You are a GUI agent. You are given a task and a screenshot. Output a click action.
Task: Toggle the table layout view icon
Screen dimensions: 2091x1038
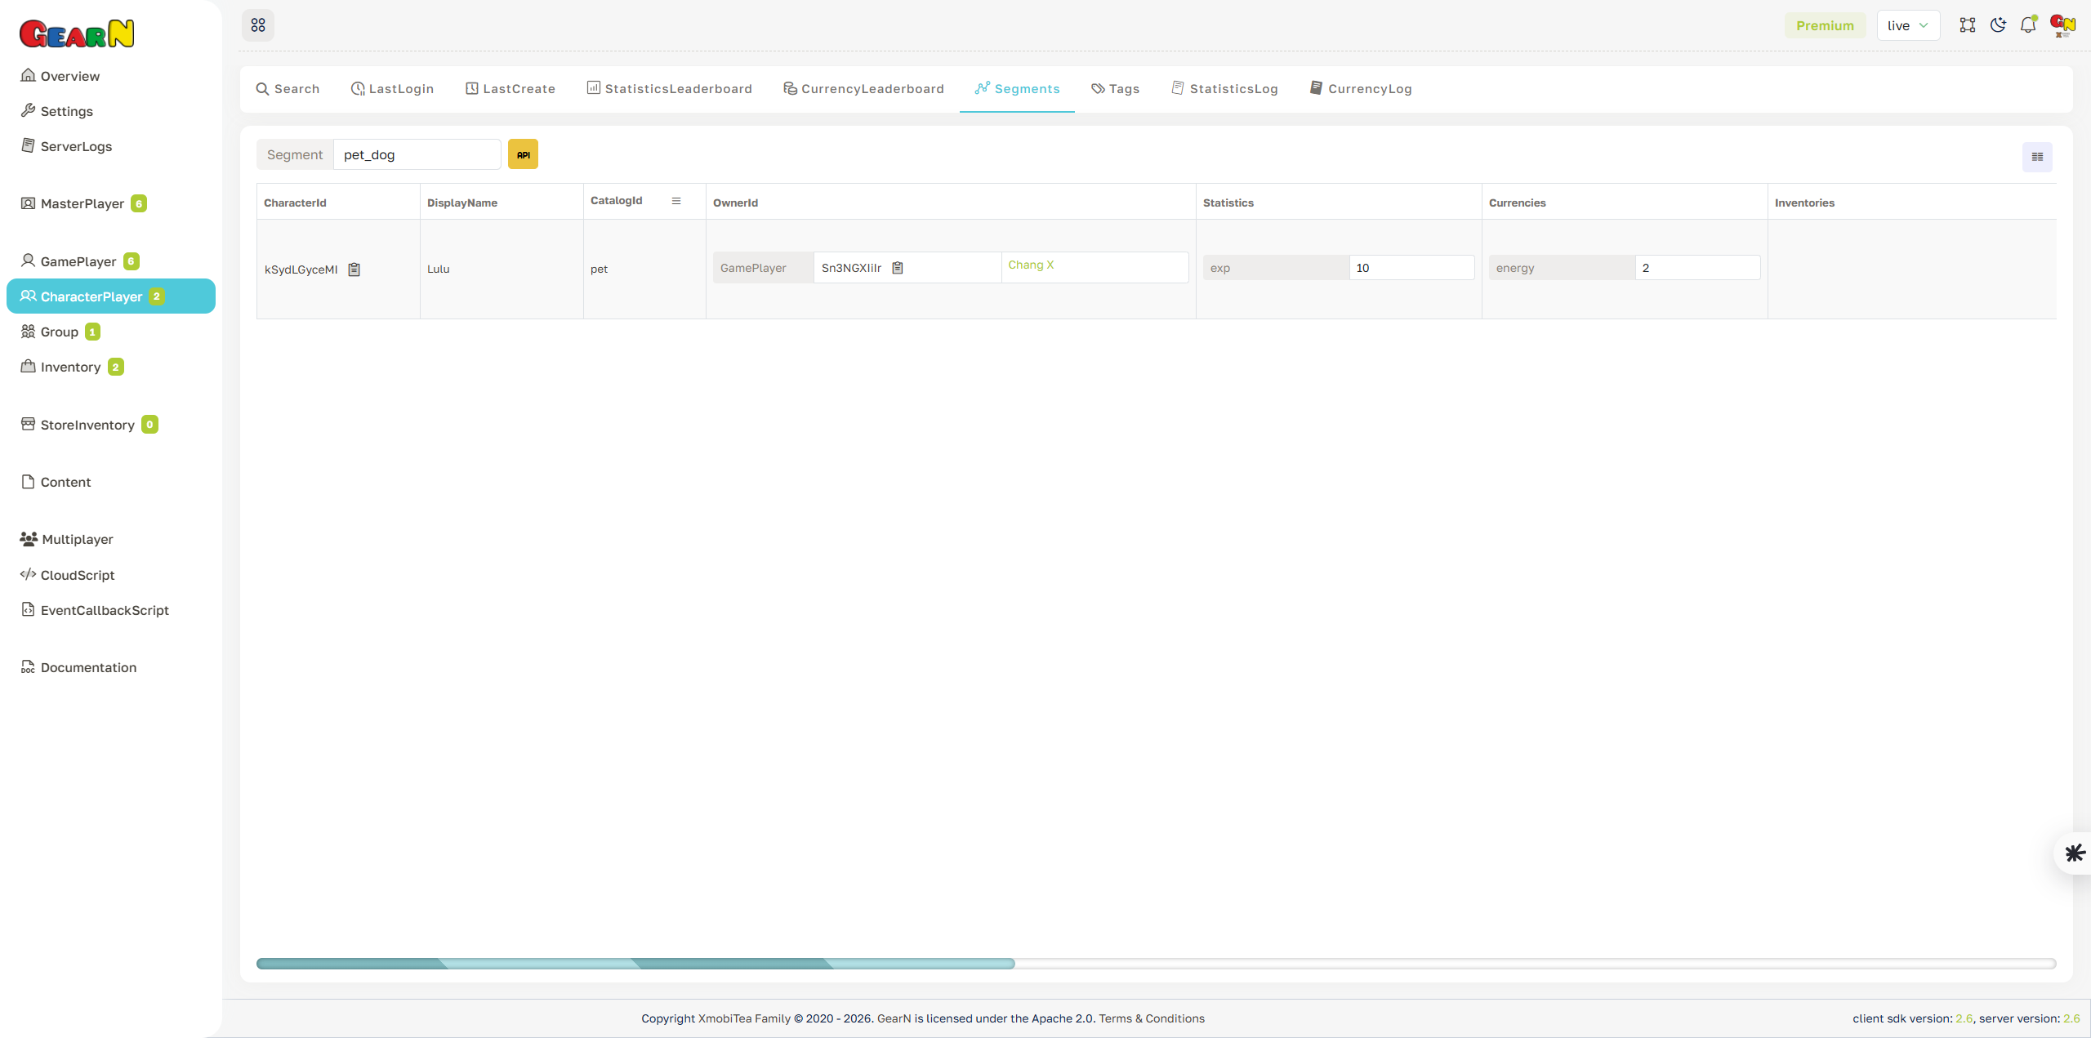pos(2036,156)
